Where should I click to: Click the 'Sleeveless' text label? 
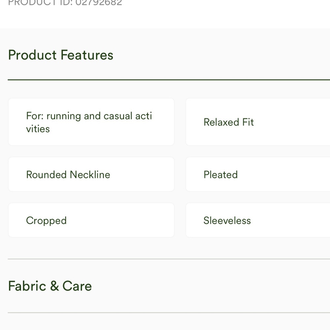227,220
